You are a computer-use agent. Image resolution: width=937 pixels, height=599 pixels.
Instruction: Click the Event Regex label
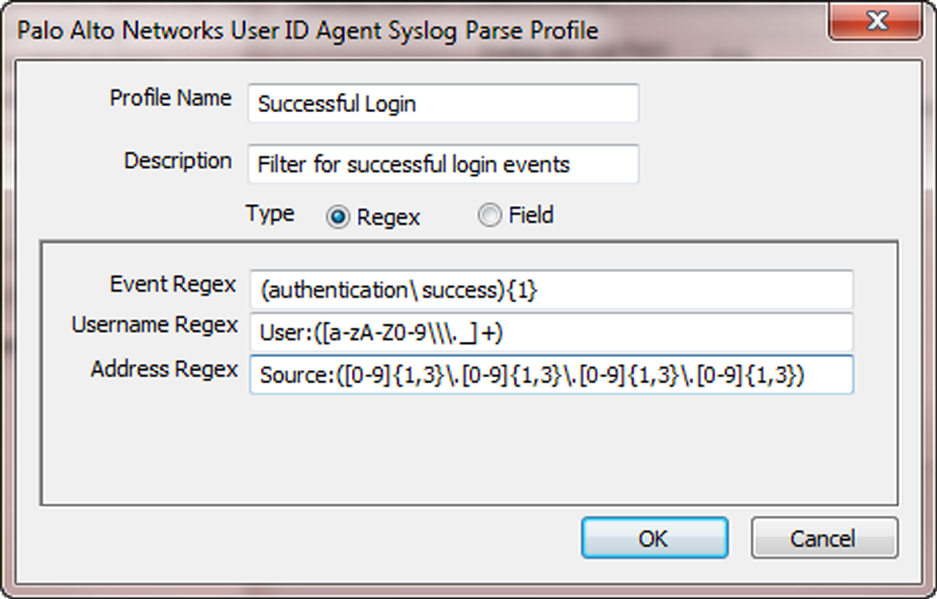point(173,284)
